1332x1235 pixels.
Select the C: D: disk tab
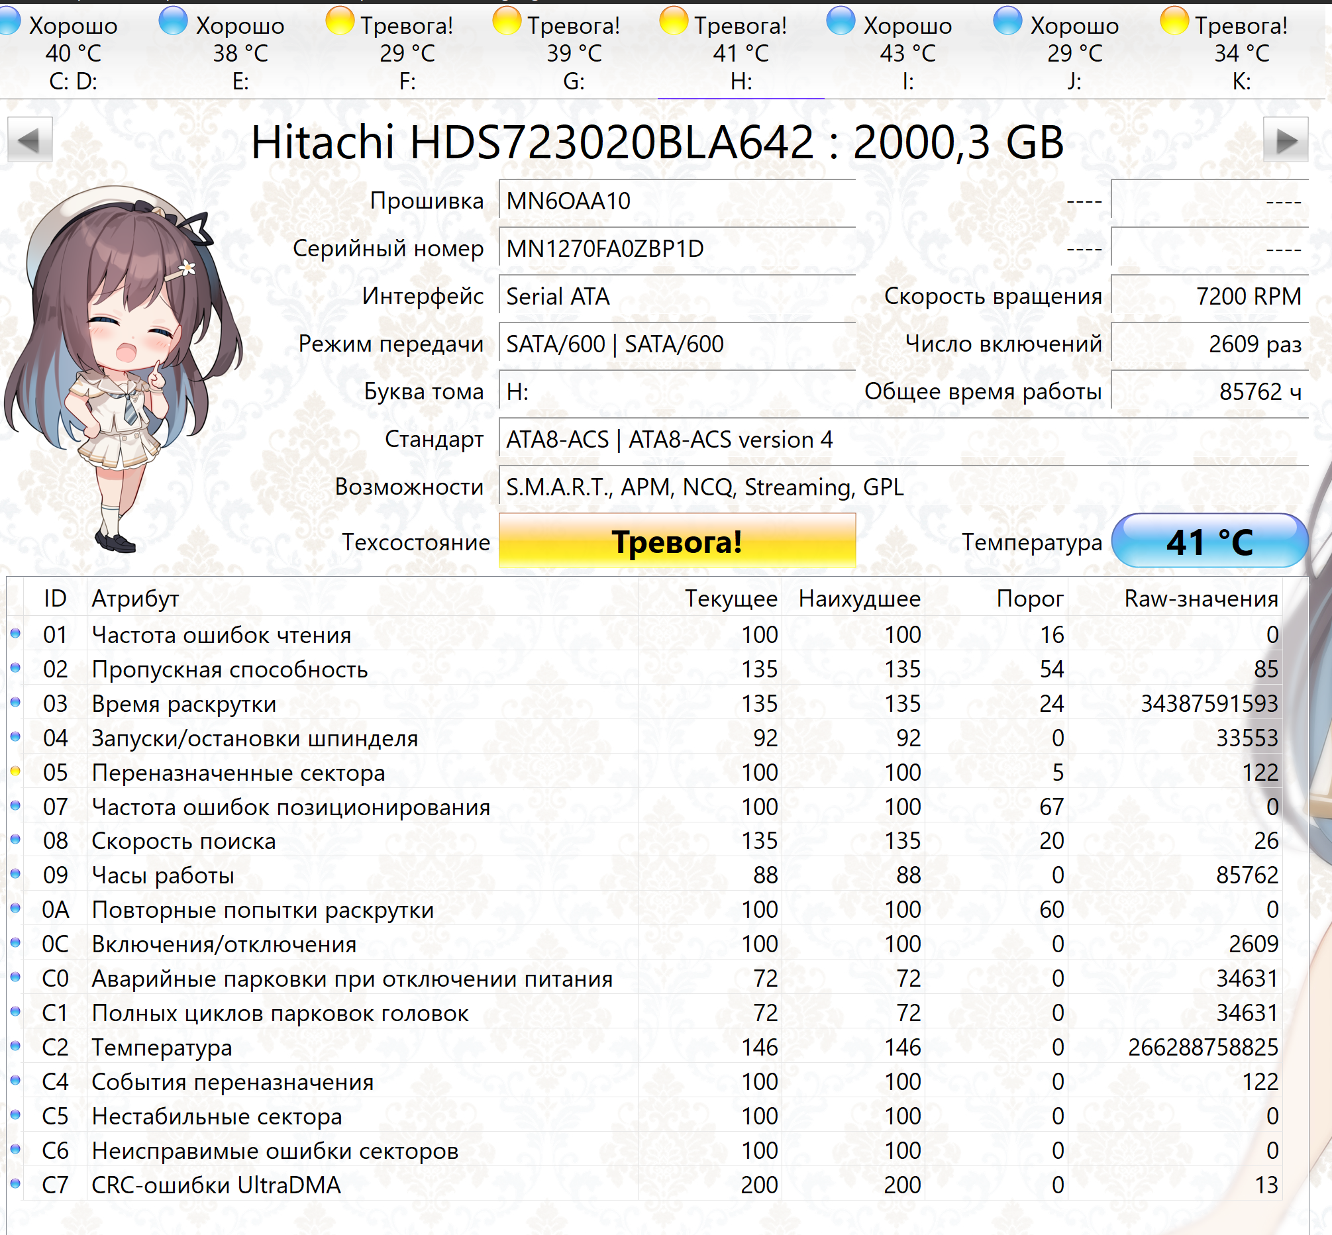pyautogui.click(x=73, y=53)
